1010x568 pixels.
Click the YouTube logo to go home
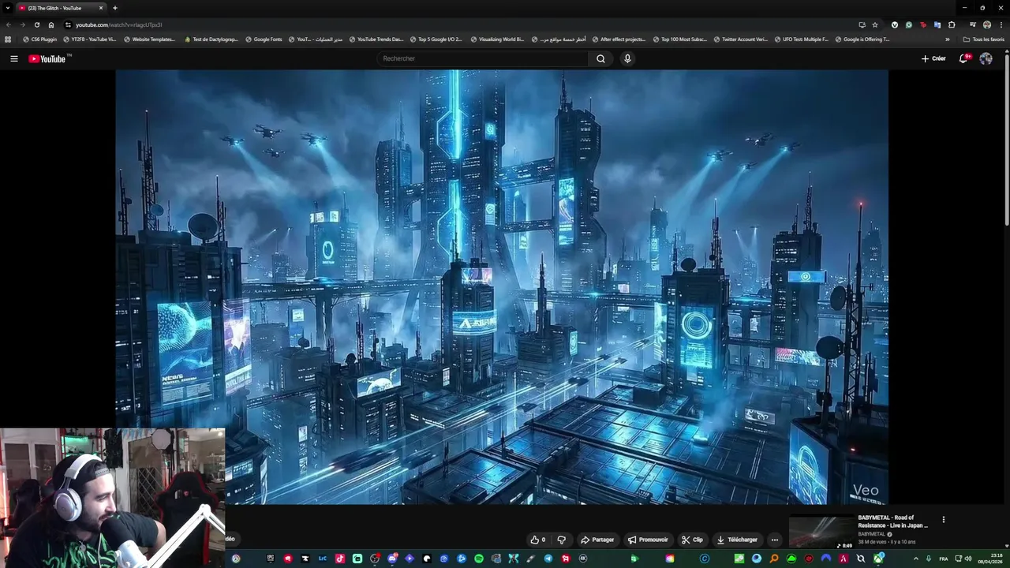(x=47, y=58)
